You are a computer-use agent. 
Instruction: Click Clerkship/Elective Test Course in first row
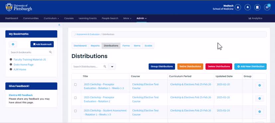tap(145, 86)
